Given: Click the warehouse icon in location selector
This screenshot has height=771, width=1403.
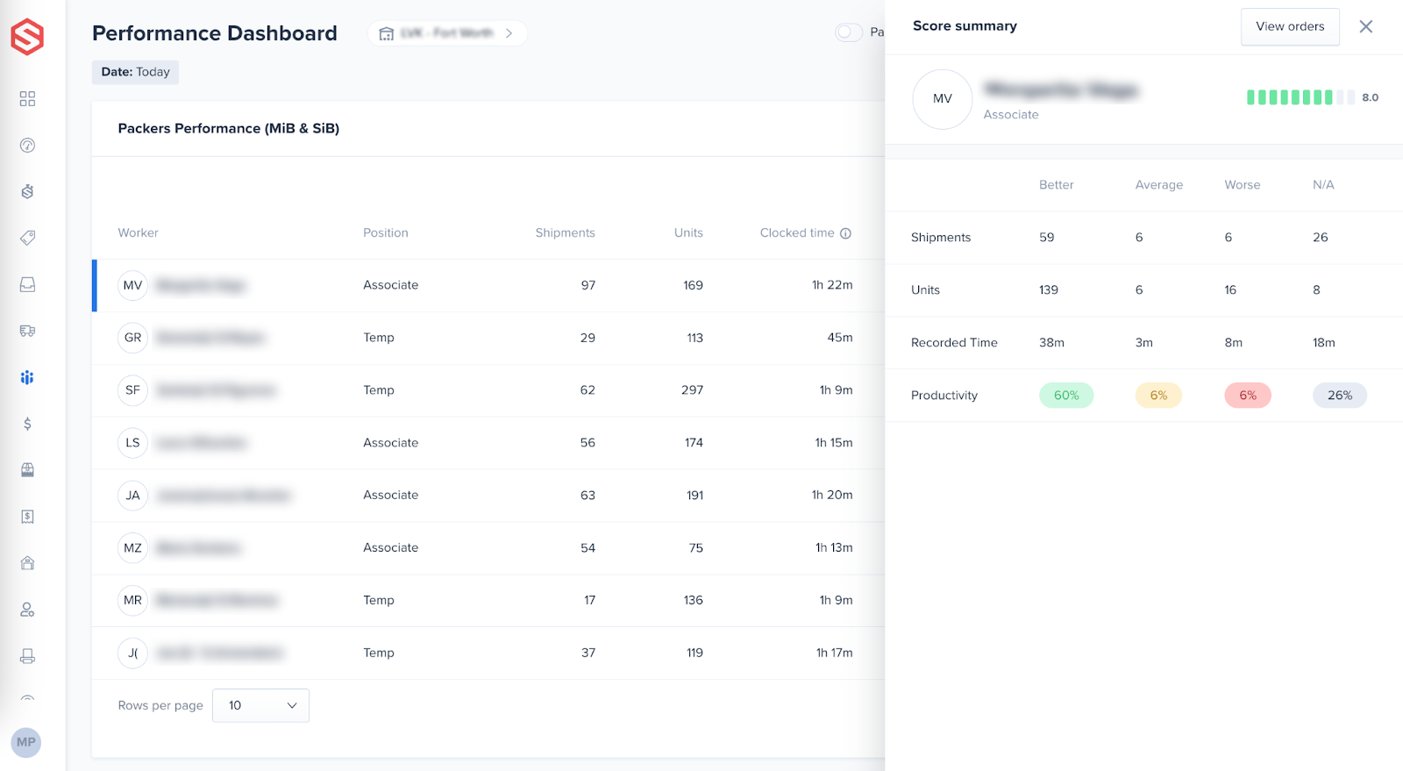Looking at the screenshot, I should coord(386,33).
